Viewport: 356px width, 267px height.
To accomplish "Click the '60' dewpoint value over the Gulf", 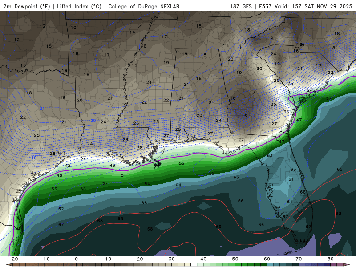I will pyautogui.click(x=147, y=183).
